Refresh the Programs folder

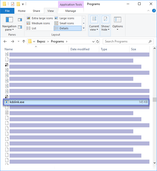pyautogui.click(x=98, y=41)
